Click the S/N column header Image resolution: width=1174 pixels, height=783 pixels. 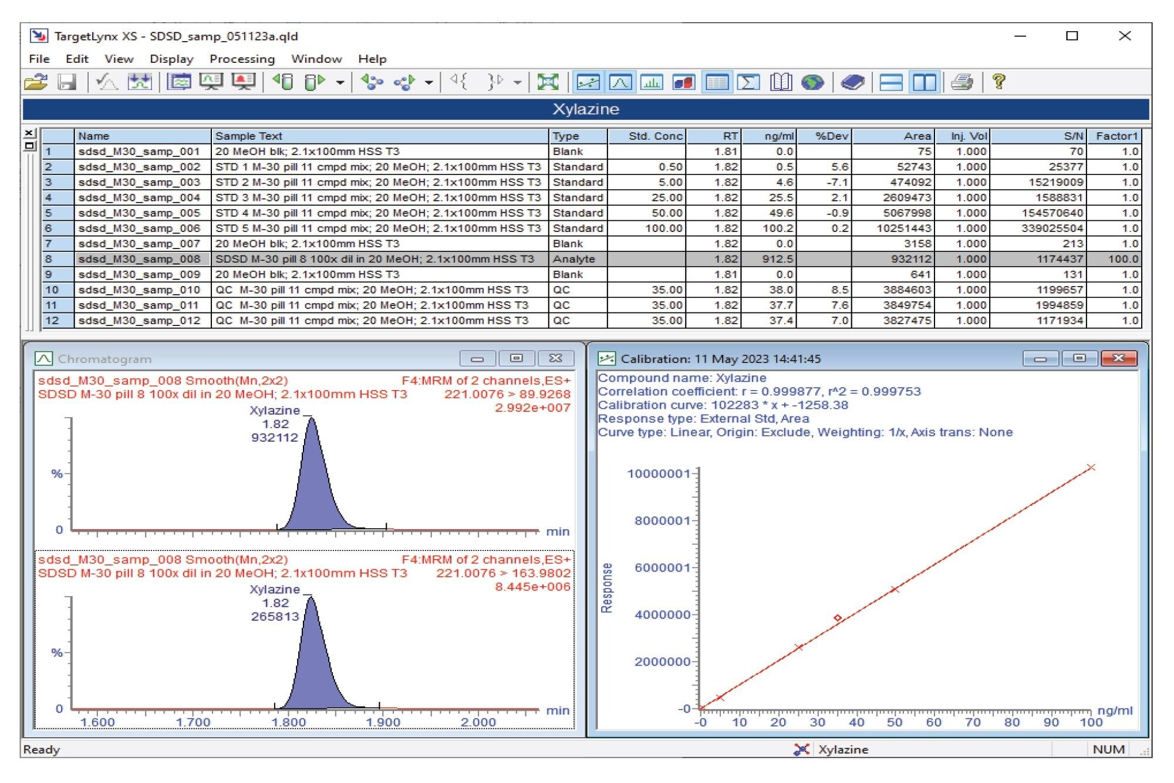[x=1038, y=136]
